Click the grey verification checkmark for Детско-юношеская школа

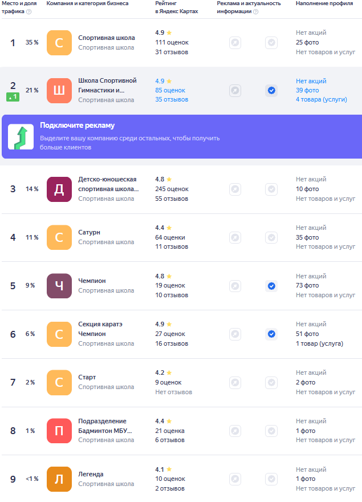(x=271, y=189)
